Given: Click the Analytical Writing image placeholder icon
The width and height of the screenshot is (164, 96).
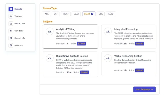Looking at the screenshot, I should (x=50, y=31).
